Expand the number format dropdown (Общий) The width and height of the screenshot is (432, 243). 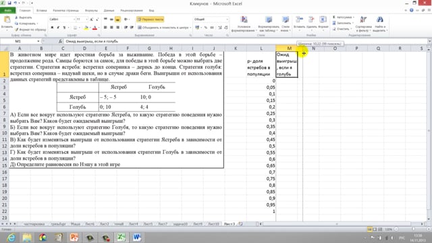[x=227, y=20]
